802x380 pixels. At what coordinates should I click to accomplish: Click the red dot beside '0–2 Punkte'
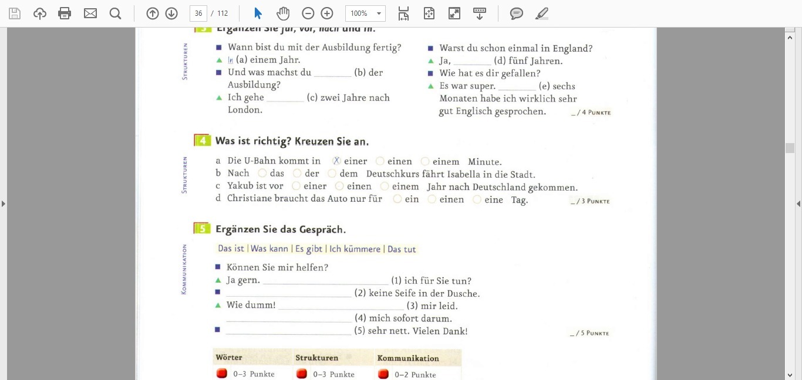(x=383, y=374)
